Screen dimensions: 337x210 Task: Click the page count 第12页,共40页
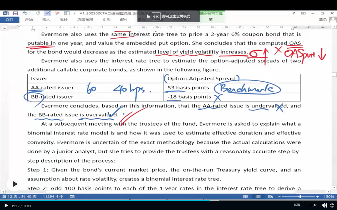coord(19,197)
